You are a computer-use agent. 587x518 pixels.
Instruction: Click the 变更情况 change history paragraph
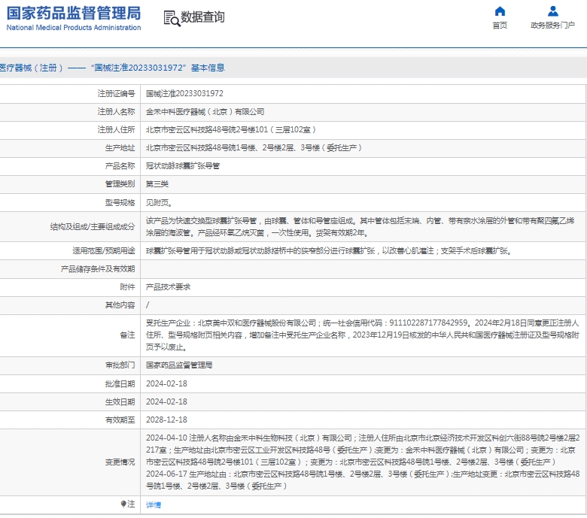[x=363, y=462]
